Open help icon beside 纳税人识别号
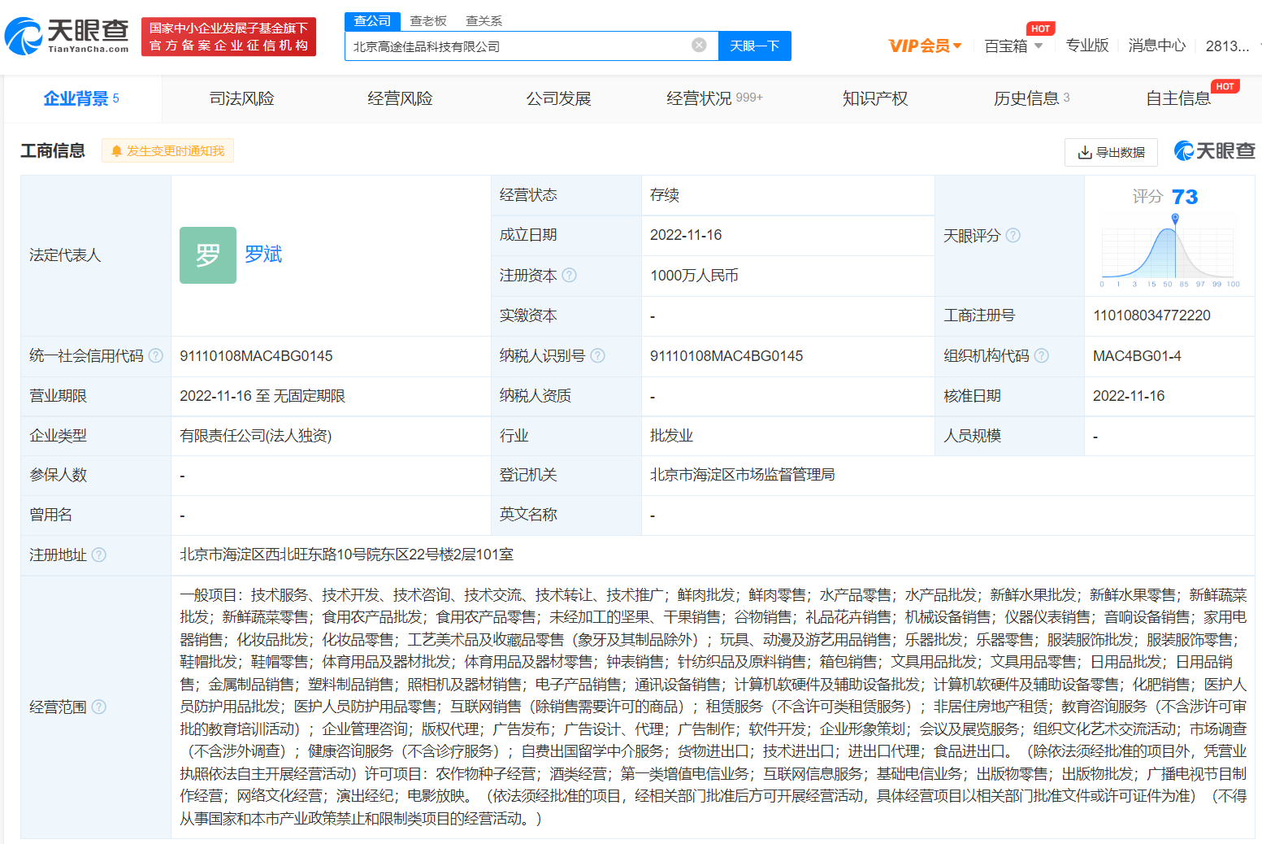 [x=598, y=355]
